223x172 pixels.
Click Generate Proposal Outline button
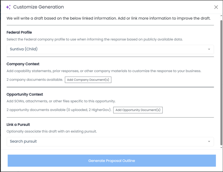[111, 161]
